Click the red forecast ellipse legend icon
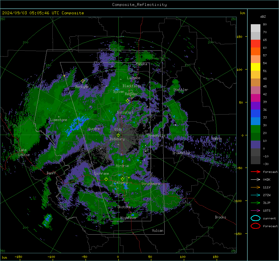 tap(255, 226)
